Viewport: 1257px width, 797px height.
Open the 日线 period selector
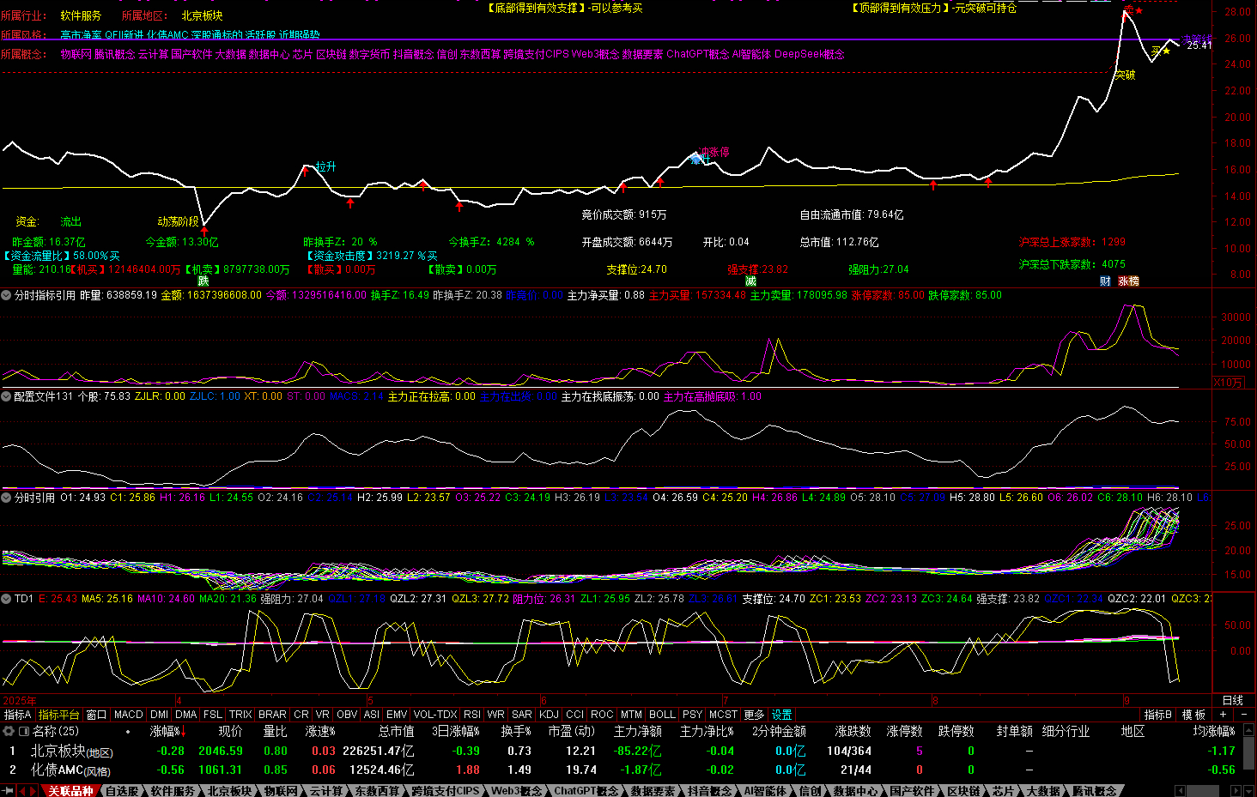pyautogui.click(x=1232, y=700)
